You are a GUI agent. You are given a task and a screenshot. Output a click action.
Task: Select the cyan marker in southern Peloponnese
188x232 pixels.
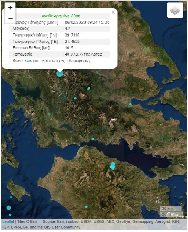(x=86, y=207)
